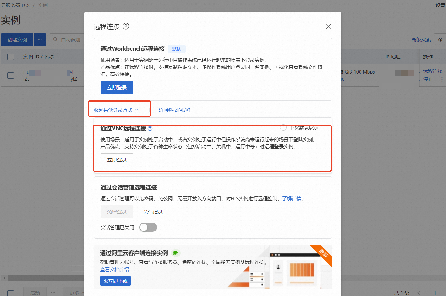Check the instance row checkbox
Viewport: 446px width, 296px height.
tap(11, 75)
